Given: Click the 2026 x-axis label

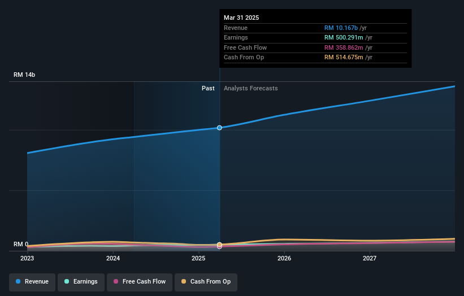Looking at the screenshot, I should tap(284, 259).
